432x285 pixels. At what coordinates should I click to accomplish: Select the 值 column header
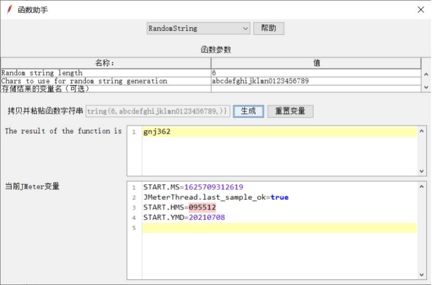point(316,63)
